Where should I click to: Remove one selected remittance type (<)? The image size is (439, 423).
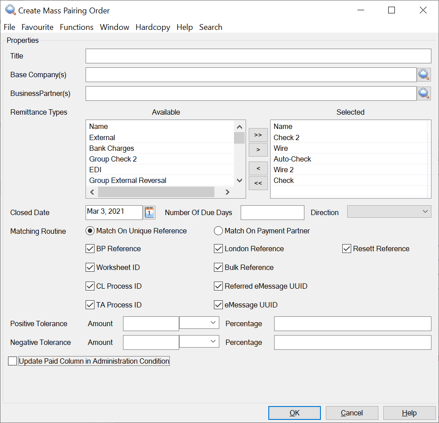258,168
